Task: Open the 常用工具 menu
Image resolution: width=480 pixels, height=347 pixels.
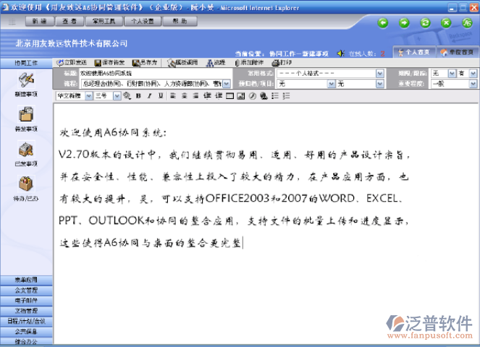Action: tap(104, 21)
